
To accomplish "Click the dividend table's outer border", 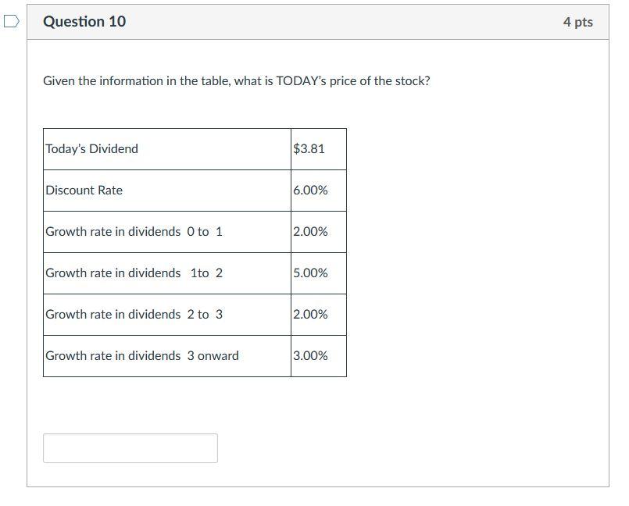I will click(195, 128).
